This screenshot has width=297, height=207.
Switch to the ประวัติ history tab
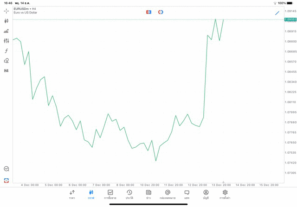pyautogui.click(x=129, y=194)
